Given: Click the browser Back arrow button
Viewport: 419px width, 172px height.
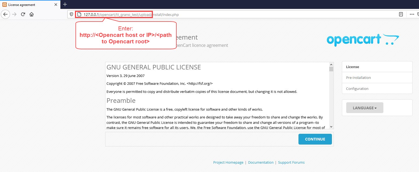Looking at the screenshot, I should [x=5, y=14].
